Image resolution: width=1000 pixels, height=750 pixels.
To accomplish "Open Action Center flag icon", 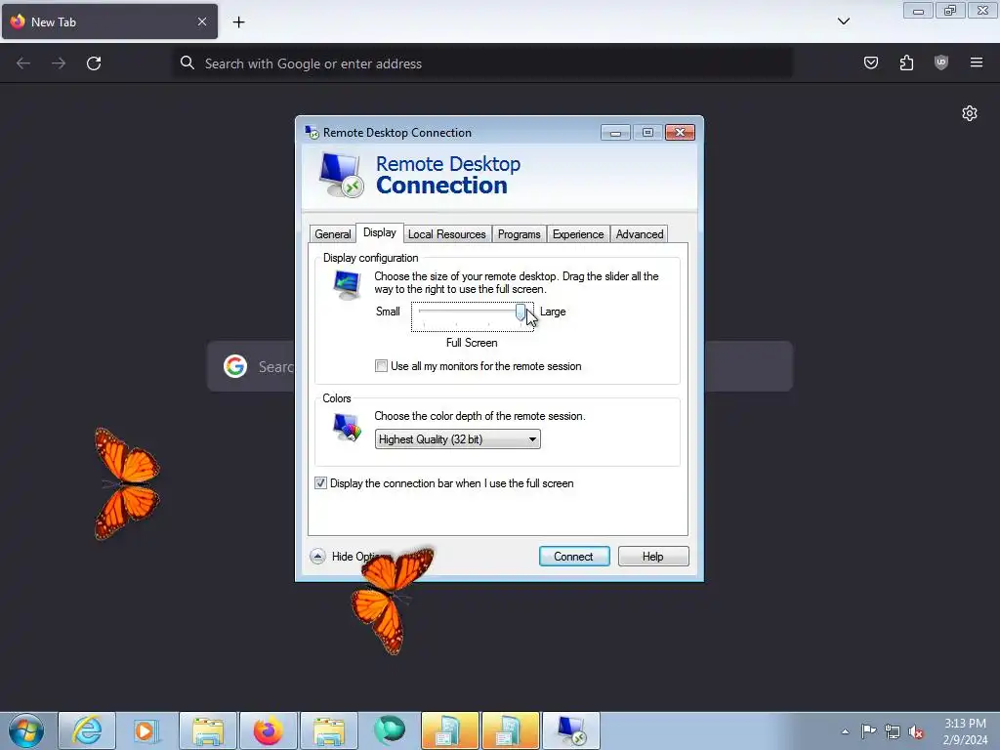I will pos(868,731).
